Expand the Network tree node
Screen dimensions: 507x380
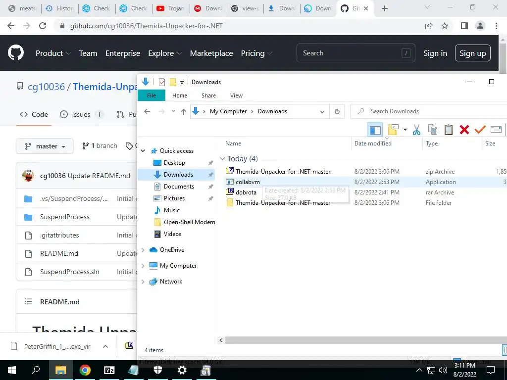coord(143,282)
